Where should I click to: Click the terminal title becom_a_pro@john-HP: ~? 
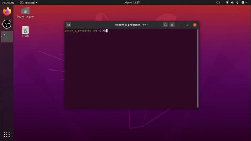(x=132, y=25)
